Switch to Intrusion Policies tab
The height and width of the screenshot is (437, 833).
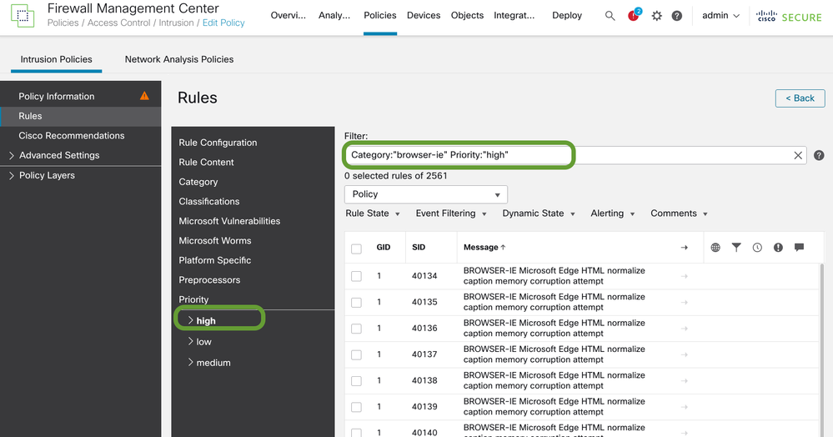tap(57, 59)
